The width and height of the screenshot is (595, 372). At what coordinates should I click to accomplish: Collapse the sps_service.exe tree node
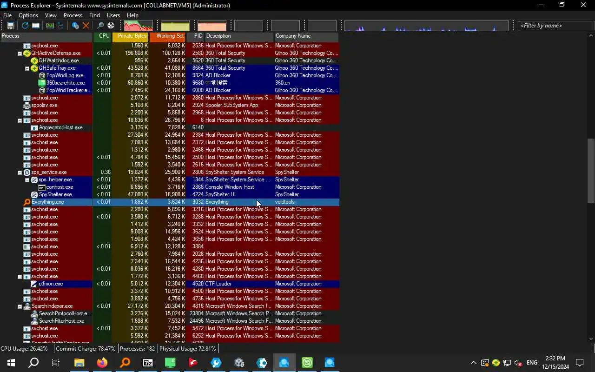20,172
